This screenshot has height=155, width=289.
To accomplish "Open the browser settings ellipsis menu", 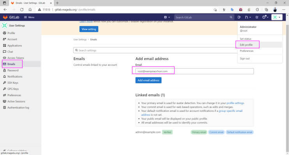I will tap(284, 10).
